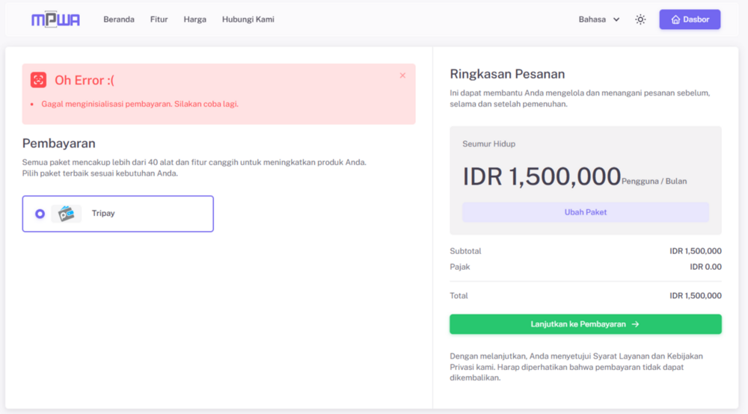Click the MPWA logo
Screen dimensions: 748x414
pos(55,19)
